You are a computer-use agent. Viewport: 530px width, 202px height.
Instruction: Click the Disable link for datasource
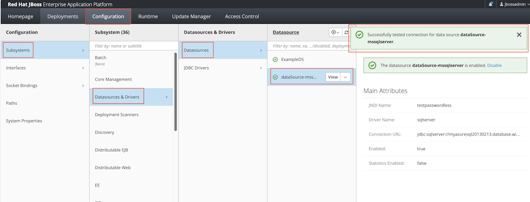tap(494, 65)
